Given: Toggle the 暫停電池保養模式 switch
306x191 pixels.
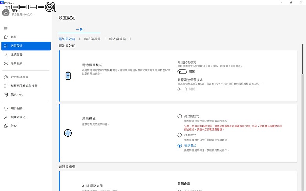Looking at the screenshot, I should (x=182, y=89).
